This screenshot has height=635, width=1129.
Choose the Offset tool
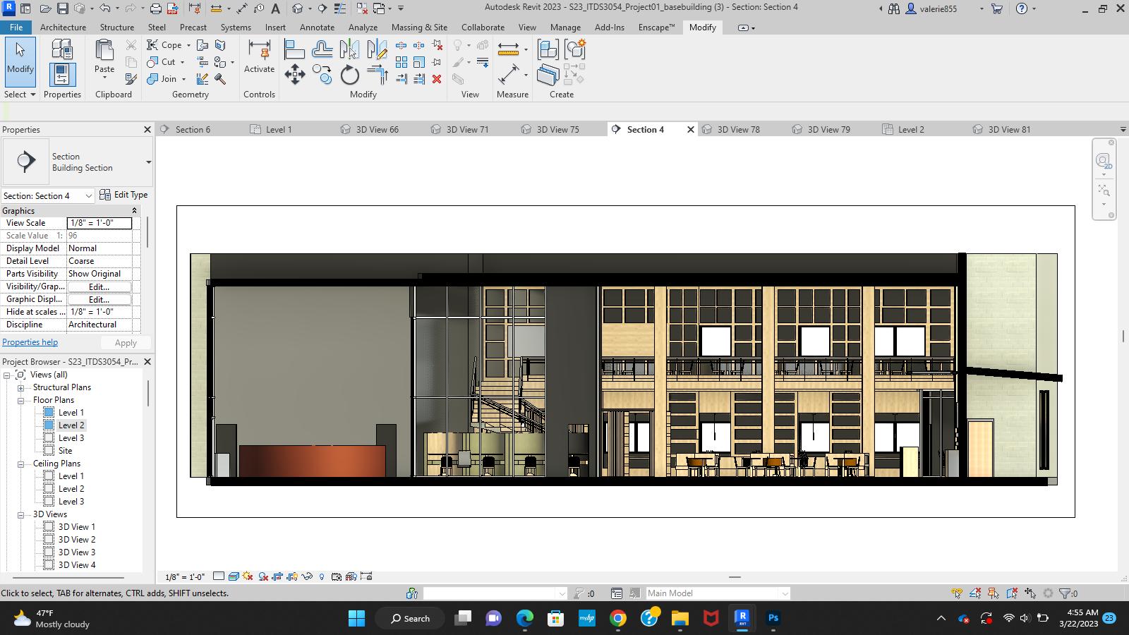pyautogui.click(x=322, y=49)
